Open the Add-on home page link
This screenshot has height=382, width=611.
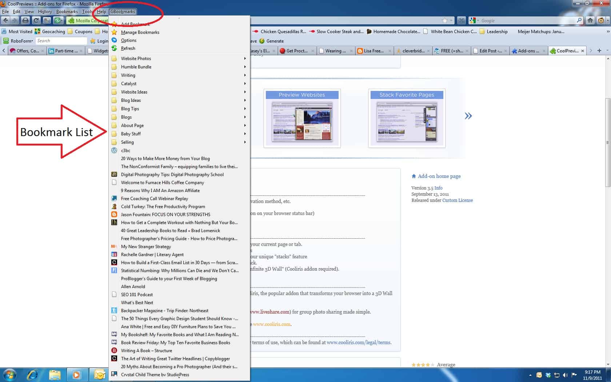point(439,176)
